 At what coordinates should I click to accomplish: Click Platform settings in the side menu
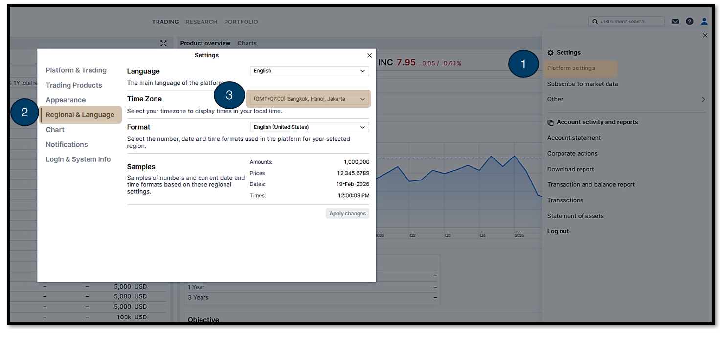pyautogui.click(x=571, y=68)
